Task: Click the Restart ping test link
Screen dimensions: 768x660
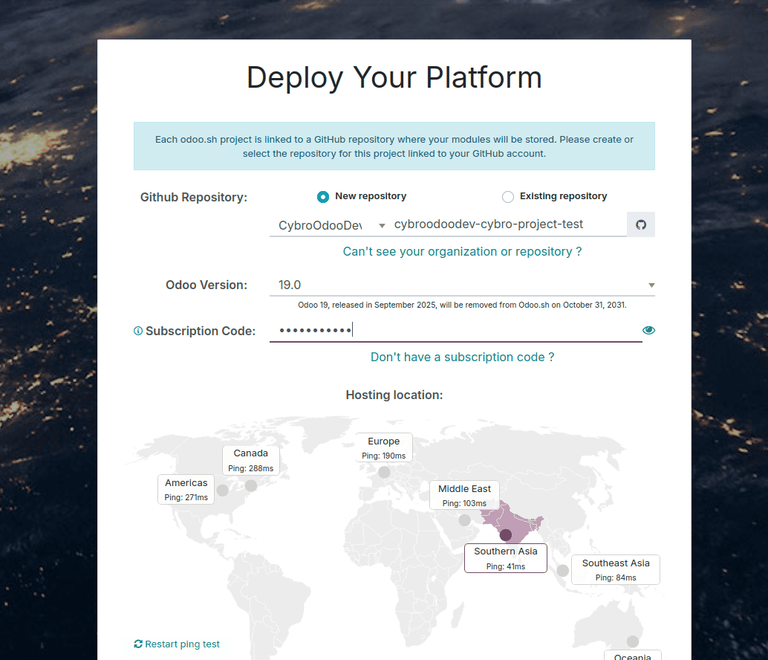Action: point(177,644)
